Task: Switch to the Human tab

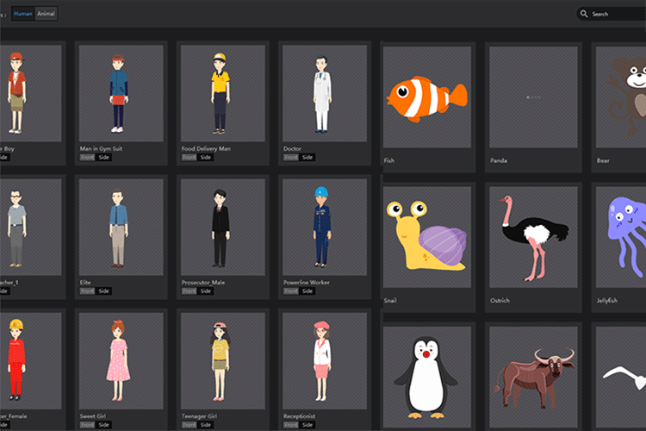Action: [23, 14]
